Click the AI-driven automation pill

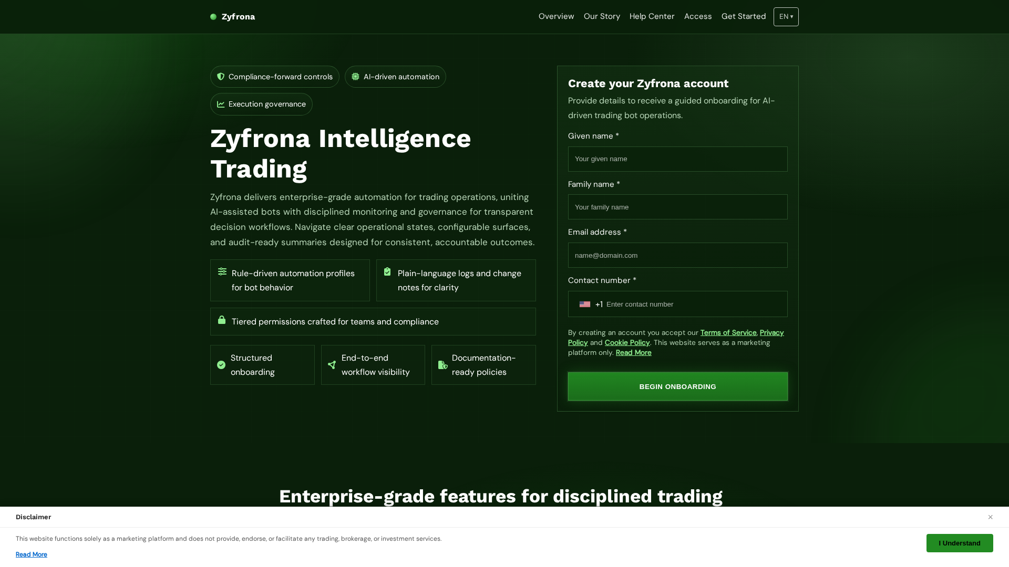[395, 77]
